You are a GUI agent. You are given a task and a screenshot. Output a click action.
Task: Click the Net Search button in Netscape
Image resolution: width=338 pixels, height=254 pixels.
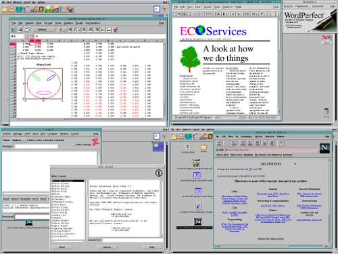[260, 154]
